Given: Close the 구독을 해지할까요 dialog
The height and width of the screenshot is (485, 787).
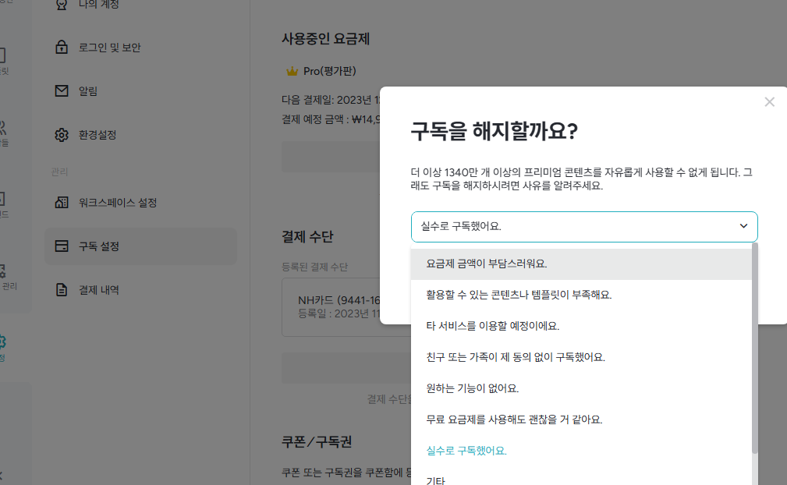Looking at the screenshot, I should tap(769, 101).
